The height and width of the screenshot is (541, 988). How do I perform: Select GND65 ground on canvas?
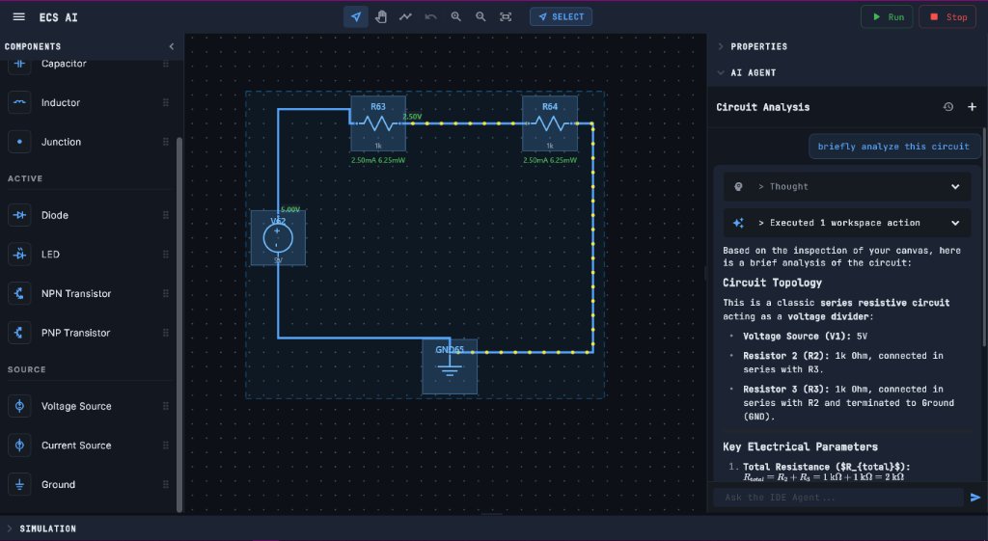(450, 366)
